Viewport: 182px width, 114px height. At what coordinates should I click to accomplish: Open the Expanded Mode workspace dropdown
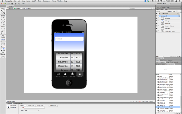[x=162, y=4]
